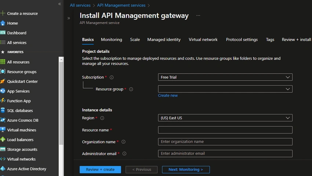Open the App Services icon
Image resolution: width=312 pixels, height=176 pixels.
3,91
